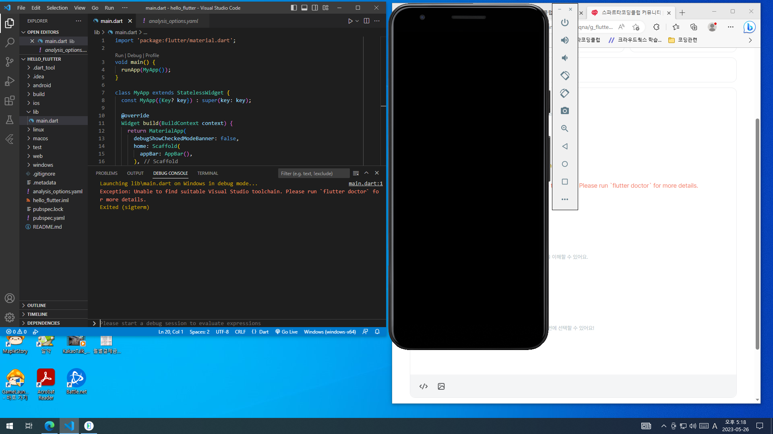Open the Search view in activity bar
Image resolution: width=773 pixels, height=434 pixels.
[x=10, y=42]
